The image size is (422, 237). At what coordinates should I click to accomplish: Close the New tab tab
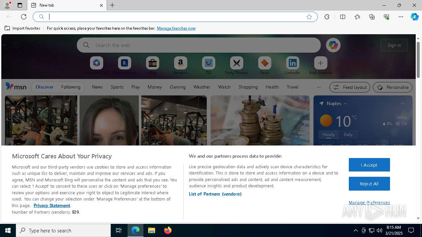pos(101,5)
